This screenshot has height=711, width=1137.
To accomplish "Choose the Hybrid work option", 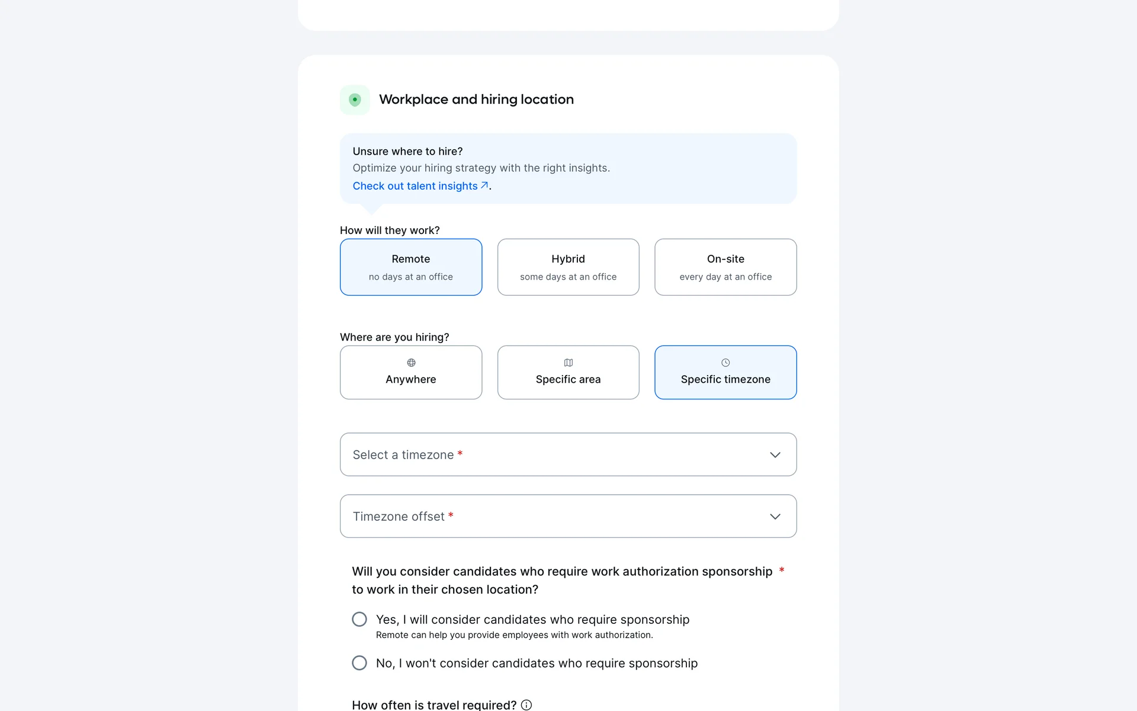I will click(568, 267).
